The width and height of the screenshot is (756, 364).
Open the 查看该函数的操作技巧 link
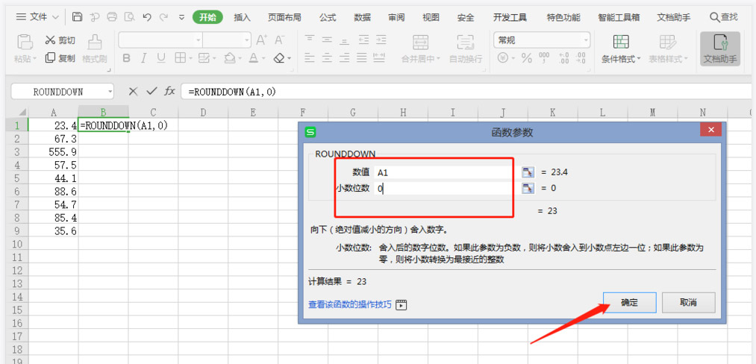[x=349, y=304]
